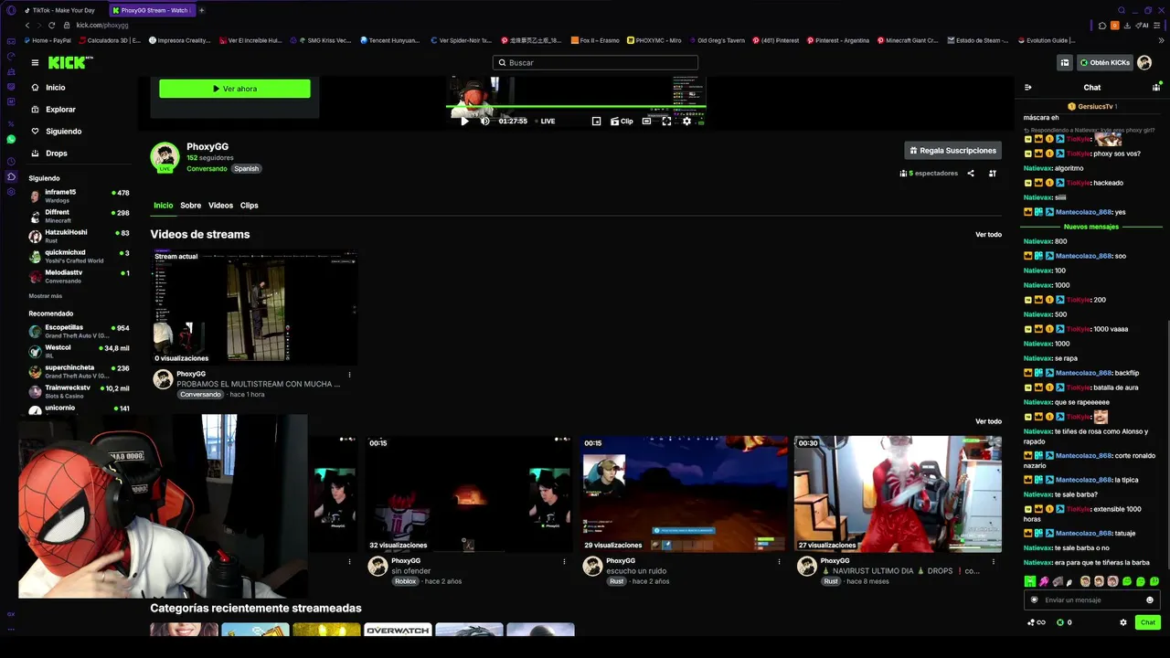Open options for PROBAMOS EL MULTISTREAM video
Image resolution: width=1170 pixels, height=658 pixels.
[x=349, y=375]
